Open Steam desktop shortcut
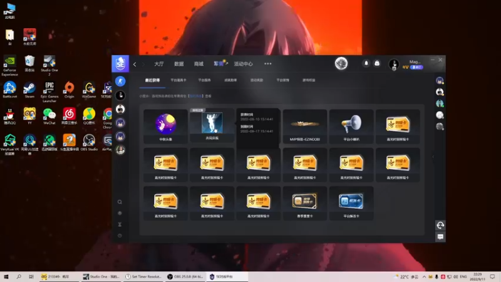The image size is (501, 282). point(29,90)
